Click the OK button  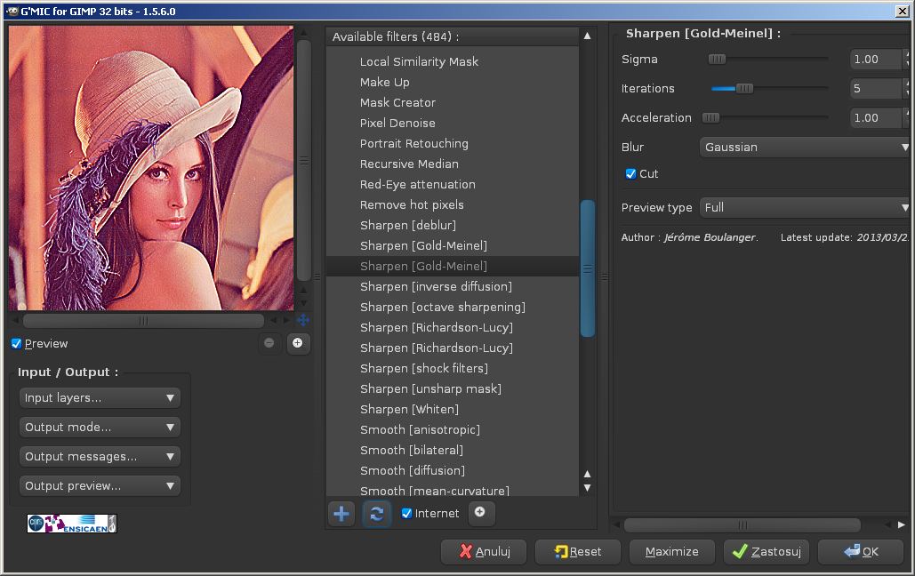click(861, 551)
